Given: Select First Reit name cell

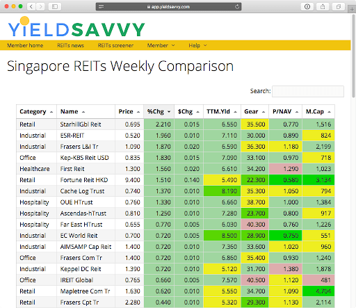Looking at the screenshot, I should (86, 169).
